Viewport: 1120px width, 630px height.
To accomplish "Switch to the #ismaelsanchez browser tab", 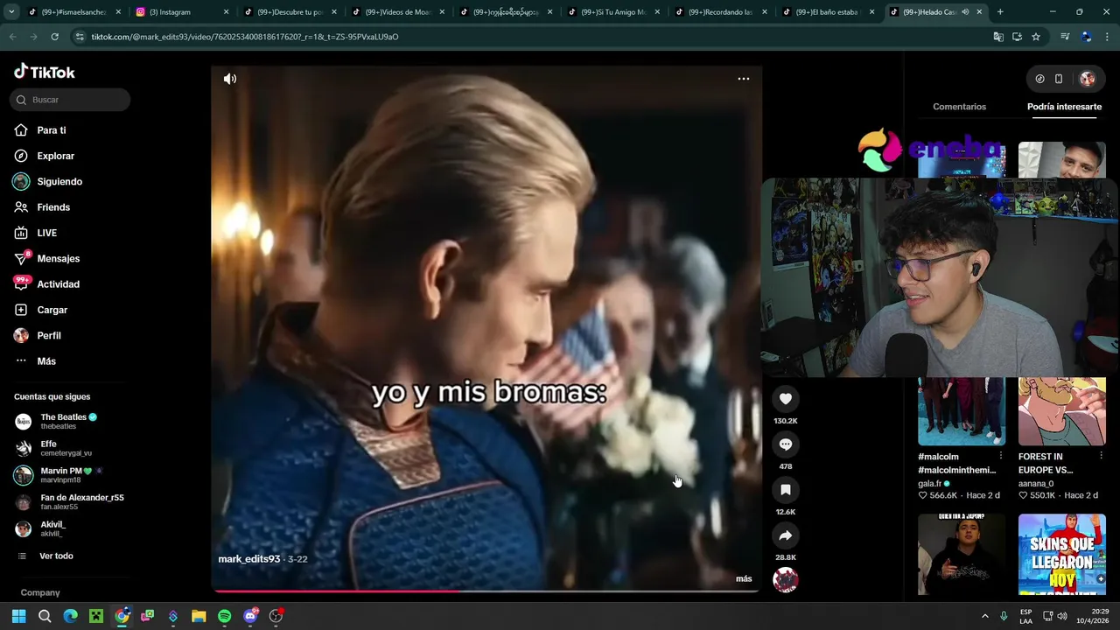I will pos(74,12).
